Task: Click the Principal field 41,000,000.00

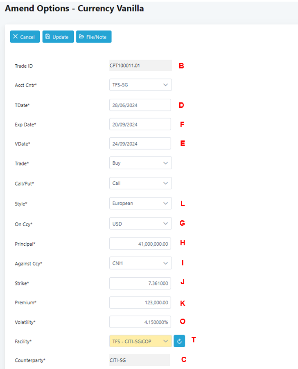Action: (140, 244)
